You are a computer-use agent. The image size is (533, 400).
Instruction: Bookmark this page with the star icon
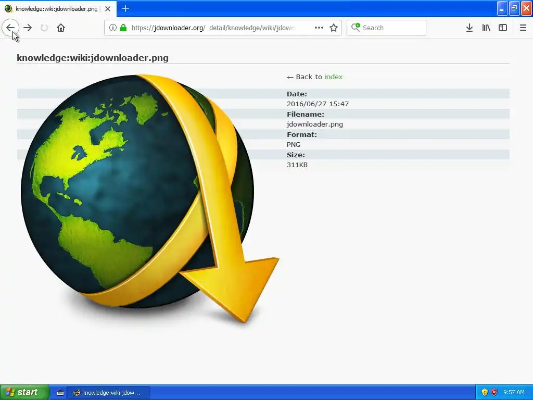334,28
